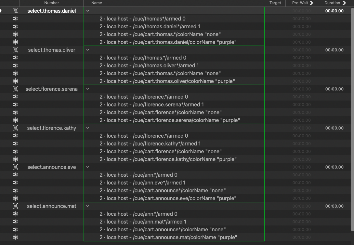Select the /cue/ann.mat*/armed 1 cue
Screen dimensions: 354x245
[143, 222]
